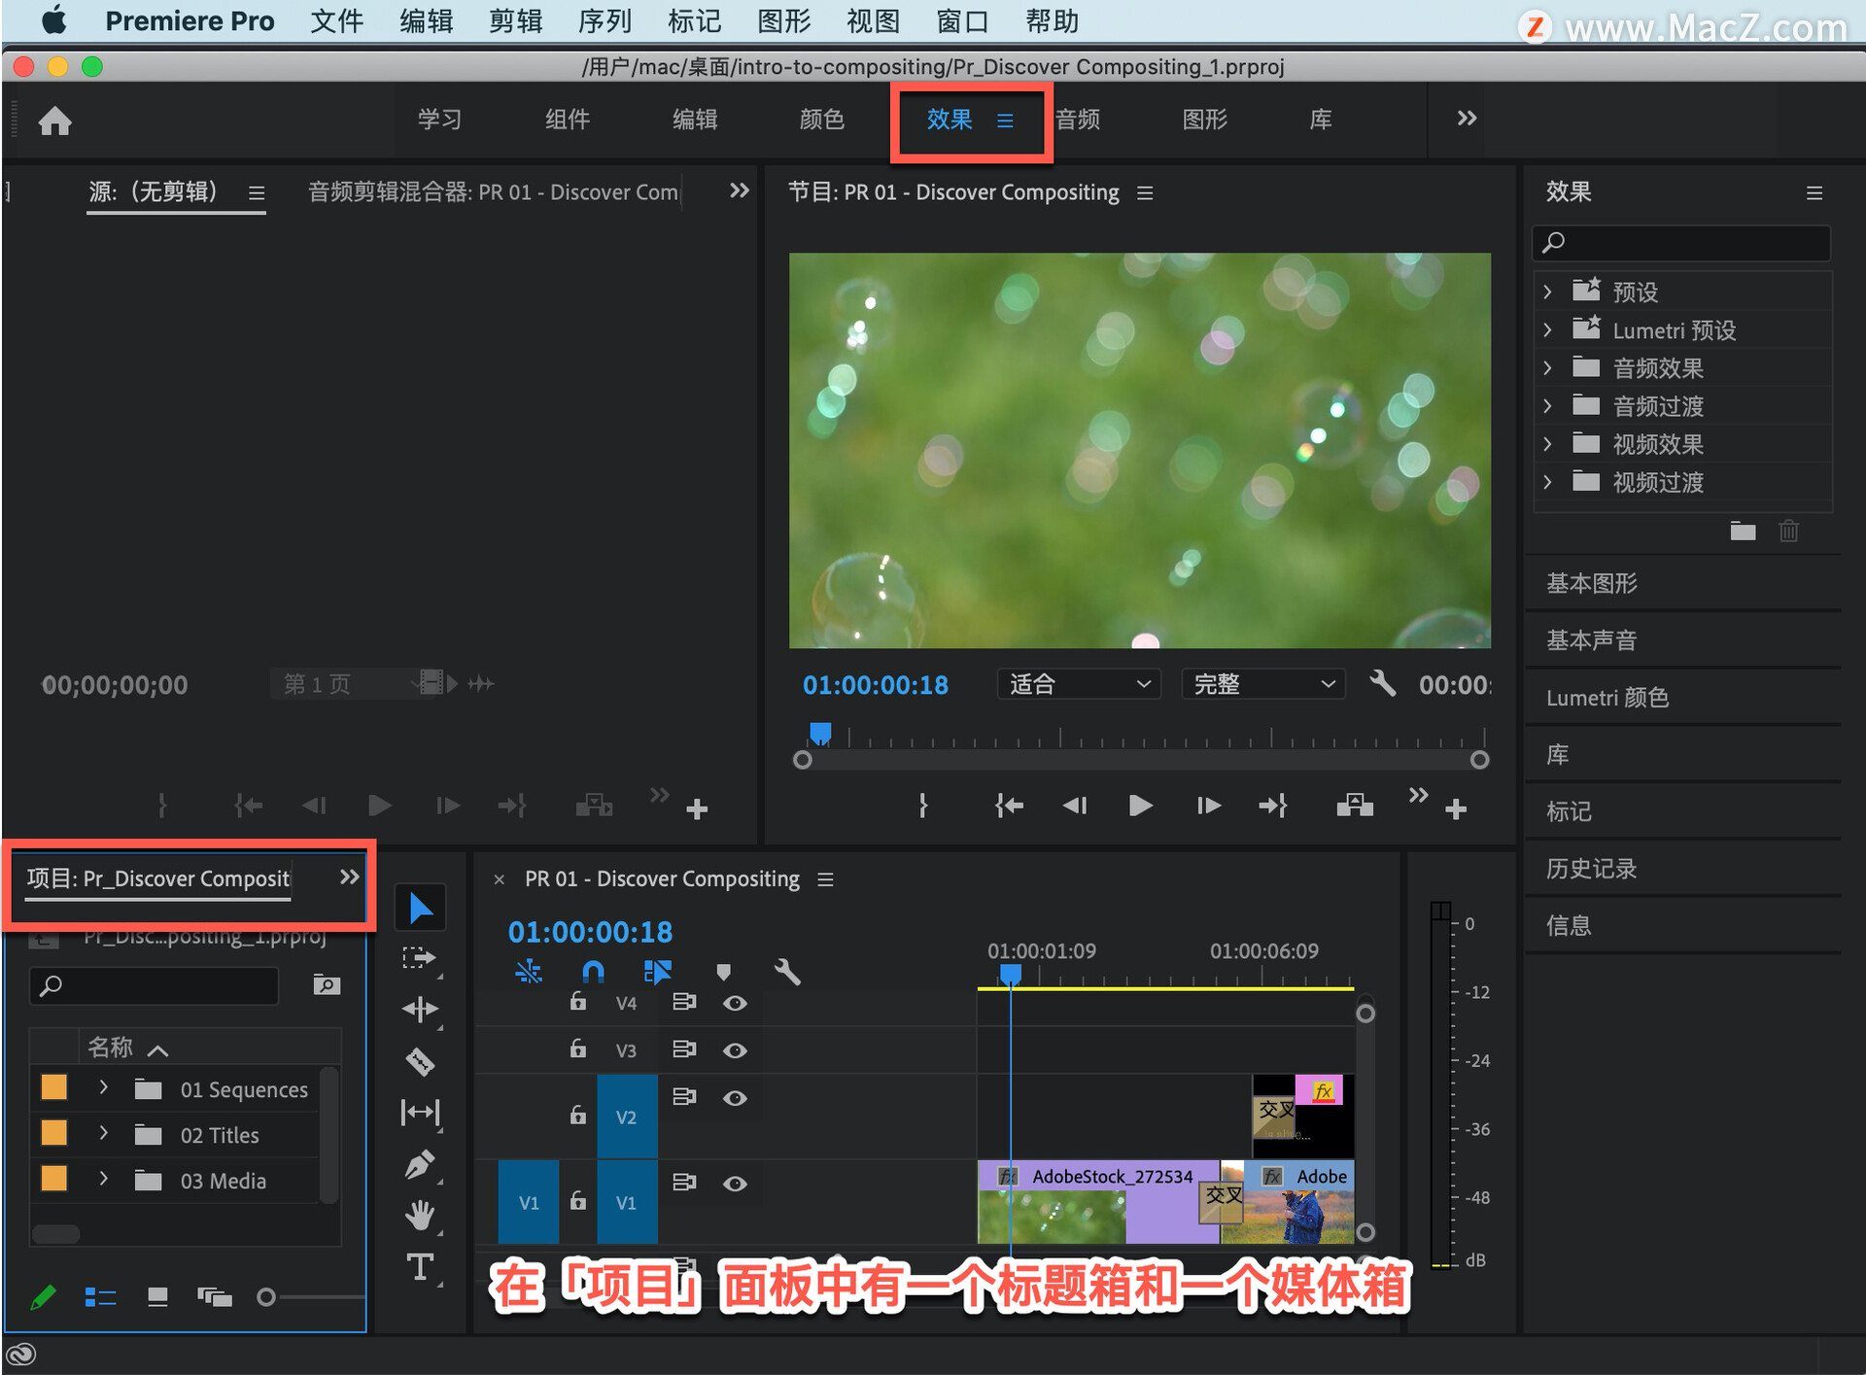Expand the 视频效果 folder
The width and height of the screenshot is (1866, 1375).
pyautogui.click(x=1547, y=444)
